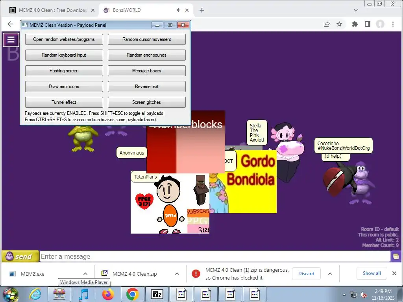Image resolution: width=403 pixels, height=302 pixels.
Task: Switch to the MEMZ 4.0 Clean tab
Action: click(53, 10)
